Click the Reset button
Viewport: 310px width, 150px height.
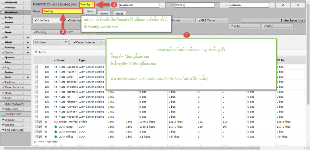[119, 14]
